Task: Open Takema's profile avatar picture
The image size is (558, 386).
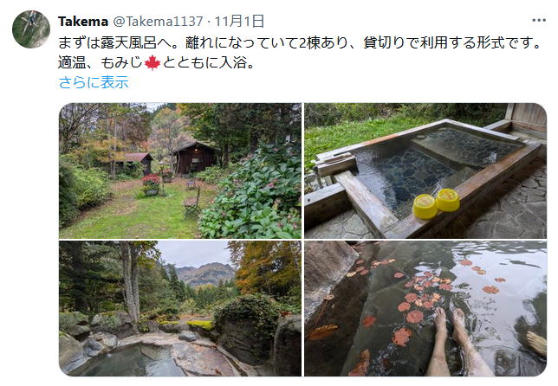Action: (31, 29)
